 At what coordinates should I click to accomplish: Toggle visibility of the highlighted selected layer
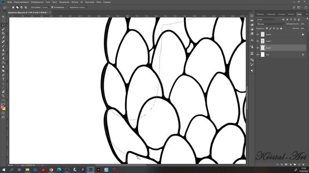tap(257, 48)
